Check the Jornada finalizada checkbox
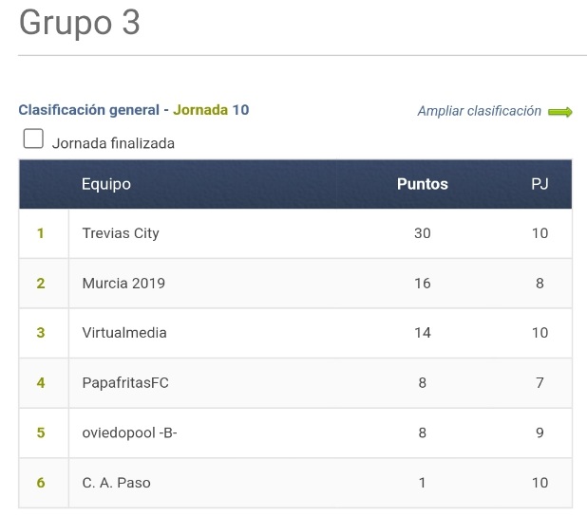587x515 pixels. (x=33, y=138)
